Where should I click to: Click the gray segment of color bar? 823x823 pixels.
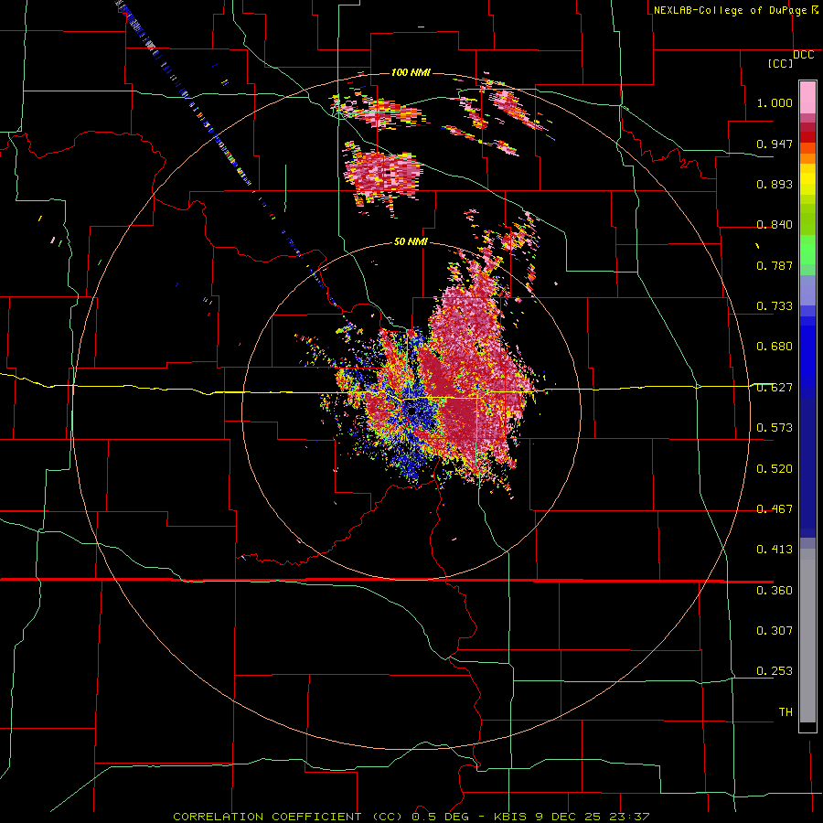[807, 636]
